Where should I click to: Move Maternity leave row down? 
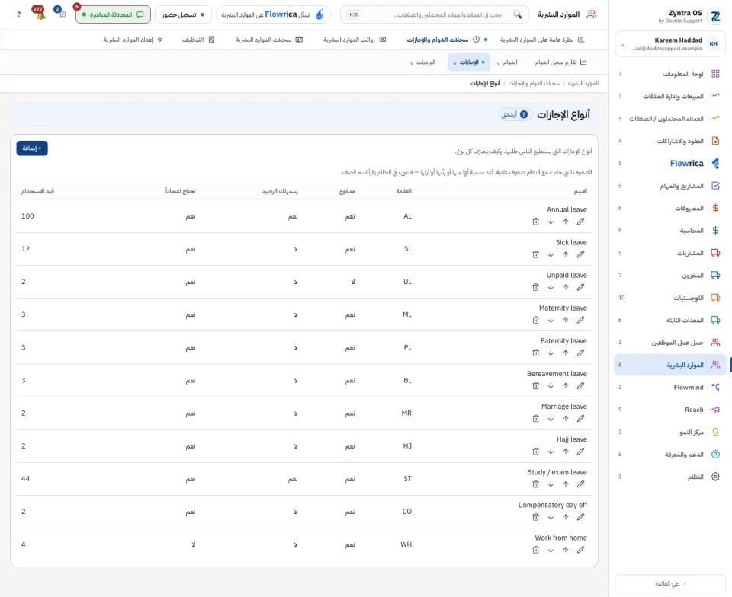coord(551,320)
